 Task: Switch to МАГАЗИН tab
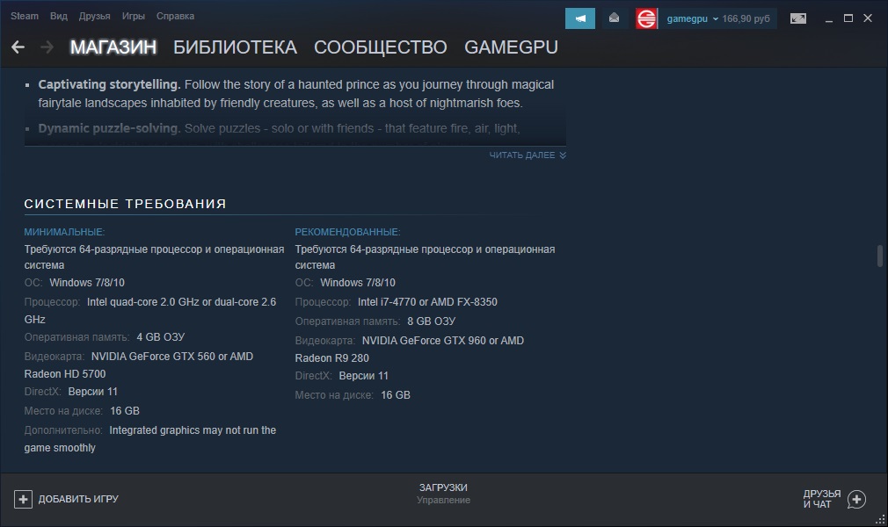click(x=113, y=47)
